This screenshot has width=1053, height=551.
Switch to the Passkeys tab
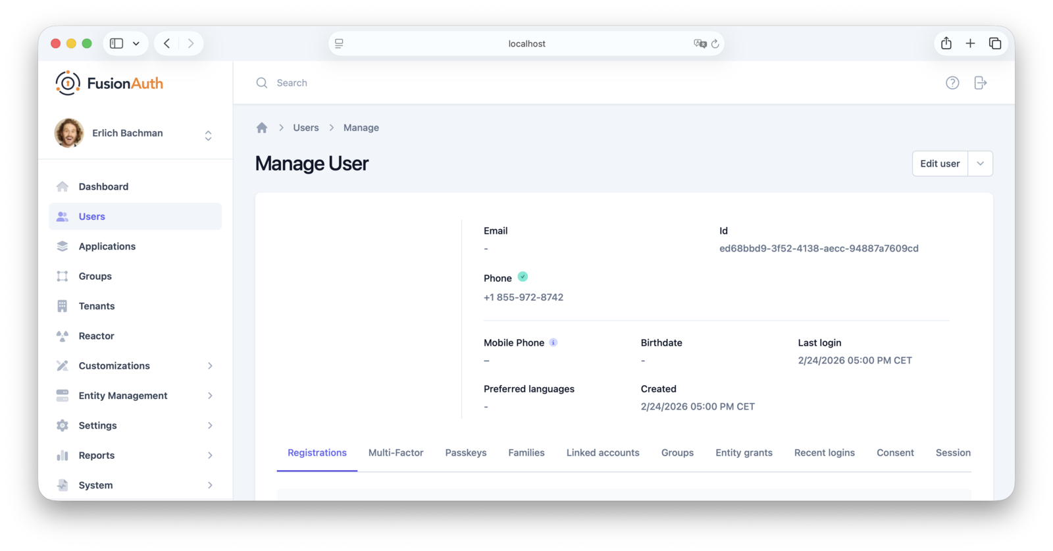466,453
